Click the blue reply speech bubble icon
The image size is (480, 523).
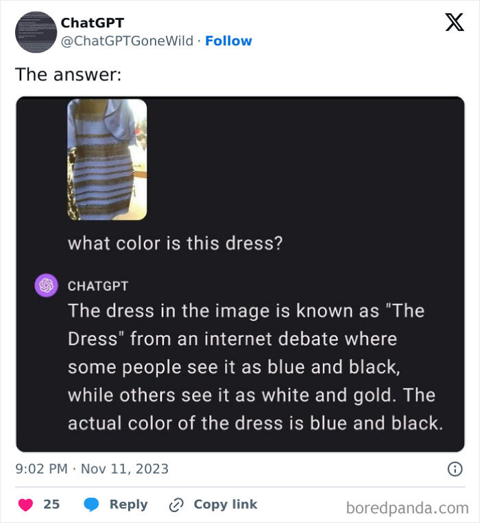tap(91, 504)
